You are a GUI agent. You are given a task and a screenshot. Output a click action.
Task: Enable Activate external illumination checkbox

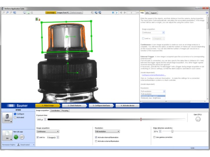point(96,141)
